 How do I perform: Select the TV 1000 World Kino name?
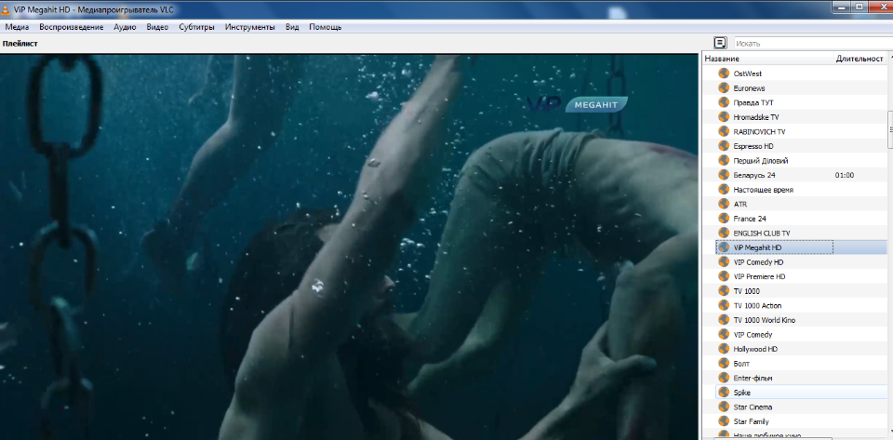(x=765, y=320)
